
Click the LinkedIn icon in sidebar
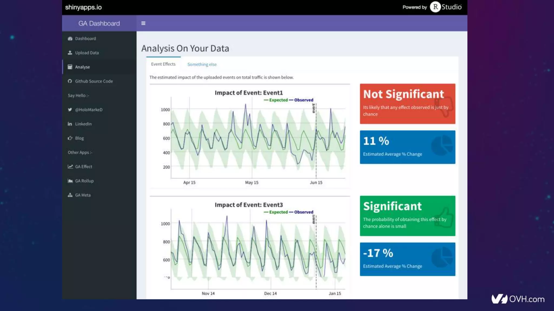coord(70,124)
